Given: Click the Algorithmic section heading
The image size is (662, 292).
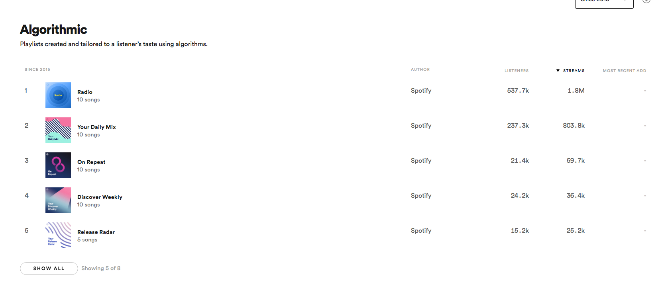Looking at the screenshot, I should [x=53, y=30].
